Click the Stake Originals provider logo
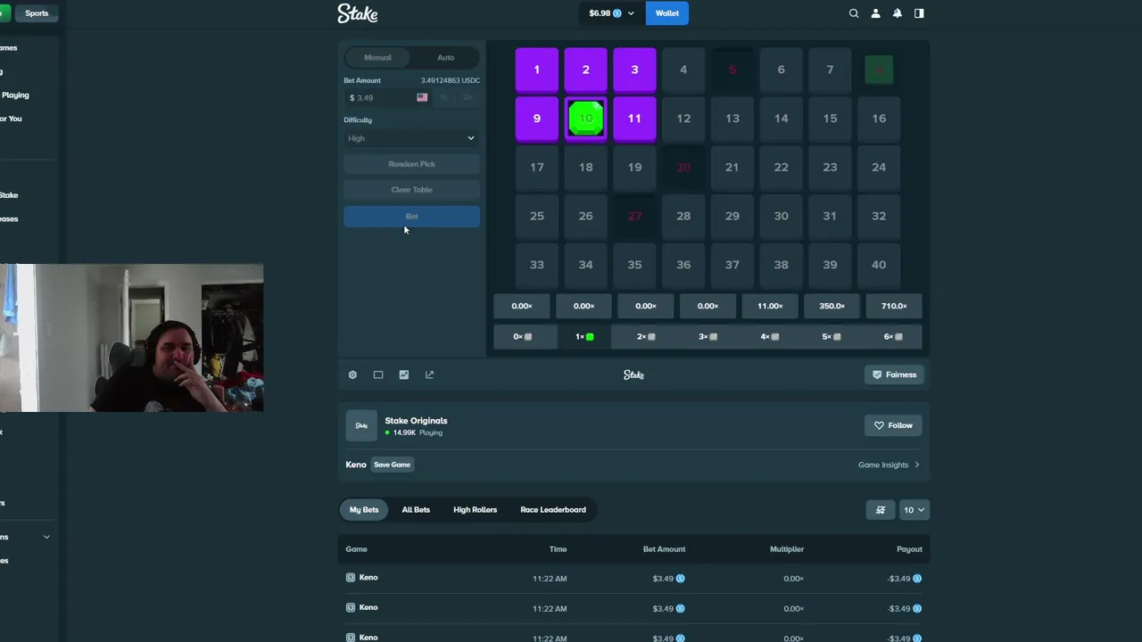 point(361,426)
